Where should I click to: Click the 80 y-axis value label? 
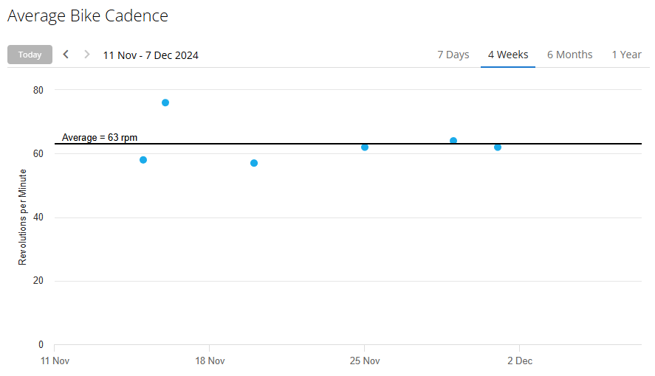[x=38, y=90]
